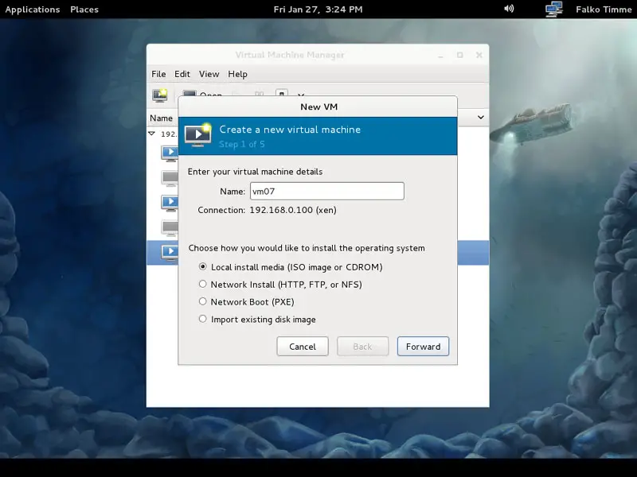Click the New VM dialog title

[x=319, y=107]
